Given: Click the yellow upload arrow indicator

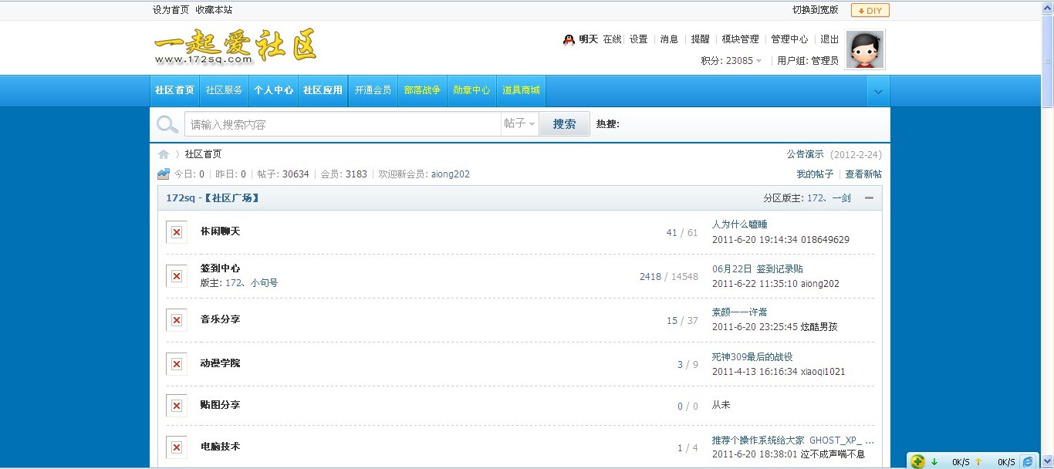Looking at the screenshot, I should pyautogui.click(x=978, y=462).
